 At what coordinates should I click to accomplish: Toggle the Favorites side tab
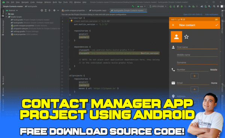pos(3,92)
